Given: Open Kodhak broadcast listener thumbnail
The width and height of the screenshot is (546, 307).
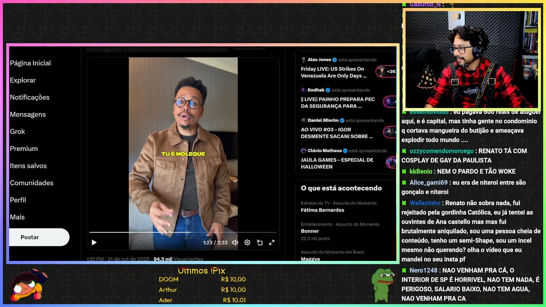Looking at the screenshot, I should (x=390, y=101).
